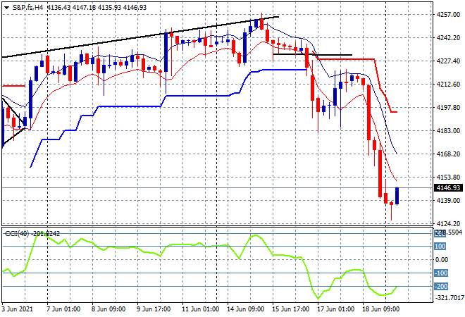Screen dimensions: 465x317
Task: Click time axis label 17 Jun 01:00
Action: 335,309
